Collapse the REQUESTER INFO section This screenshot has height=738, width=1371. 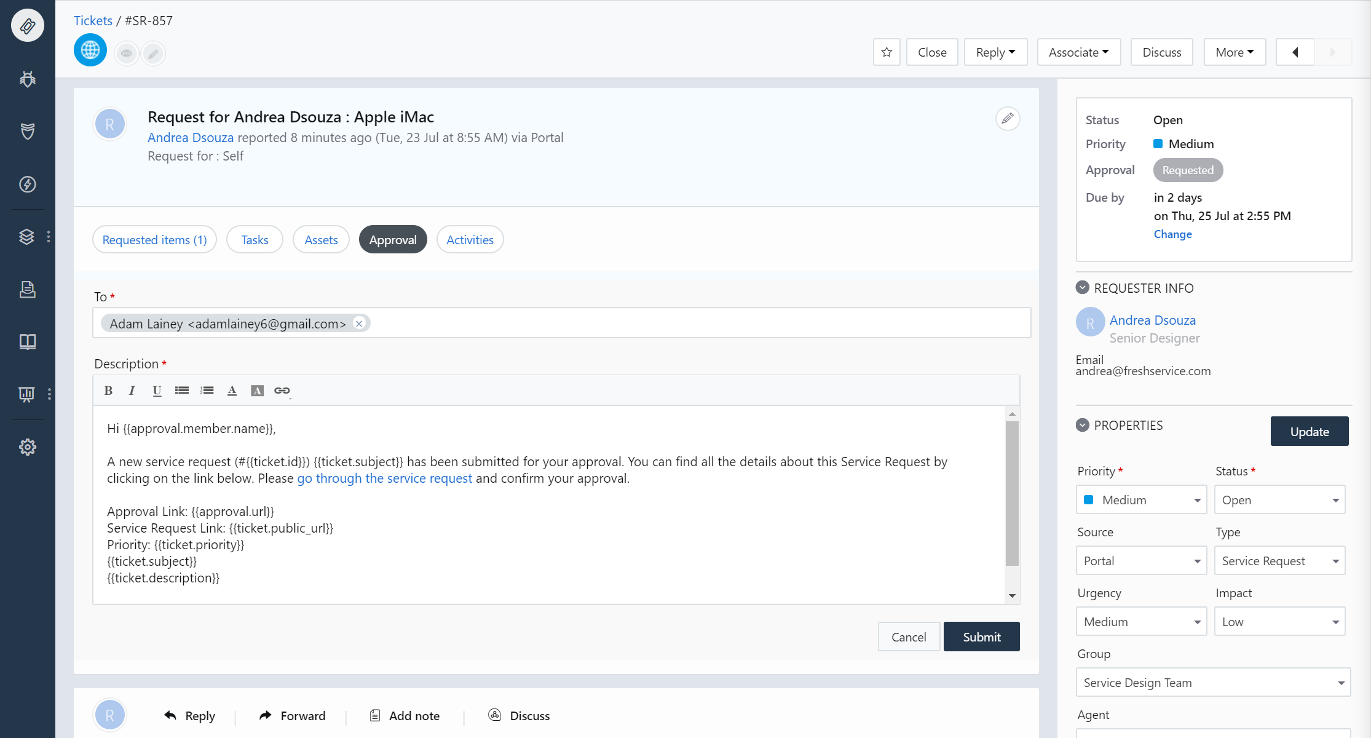tap(1083, 287)
